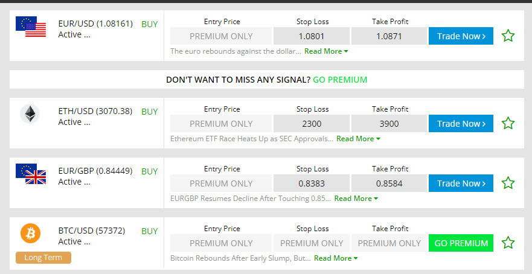The image size is (532, 274).
Task: Favorite the ETH/USD signal with star
Action: [508, 123]
